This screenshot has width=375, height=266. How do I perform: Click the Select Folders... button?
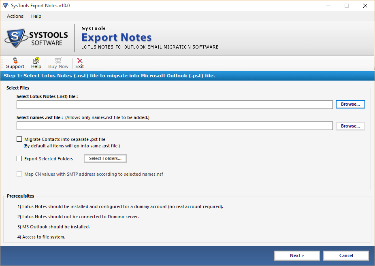pyautogui.click(x=105, y=159)
